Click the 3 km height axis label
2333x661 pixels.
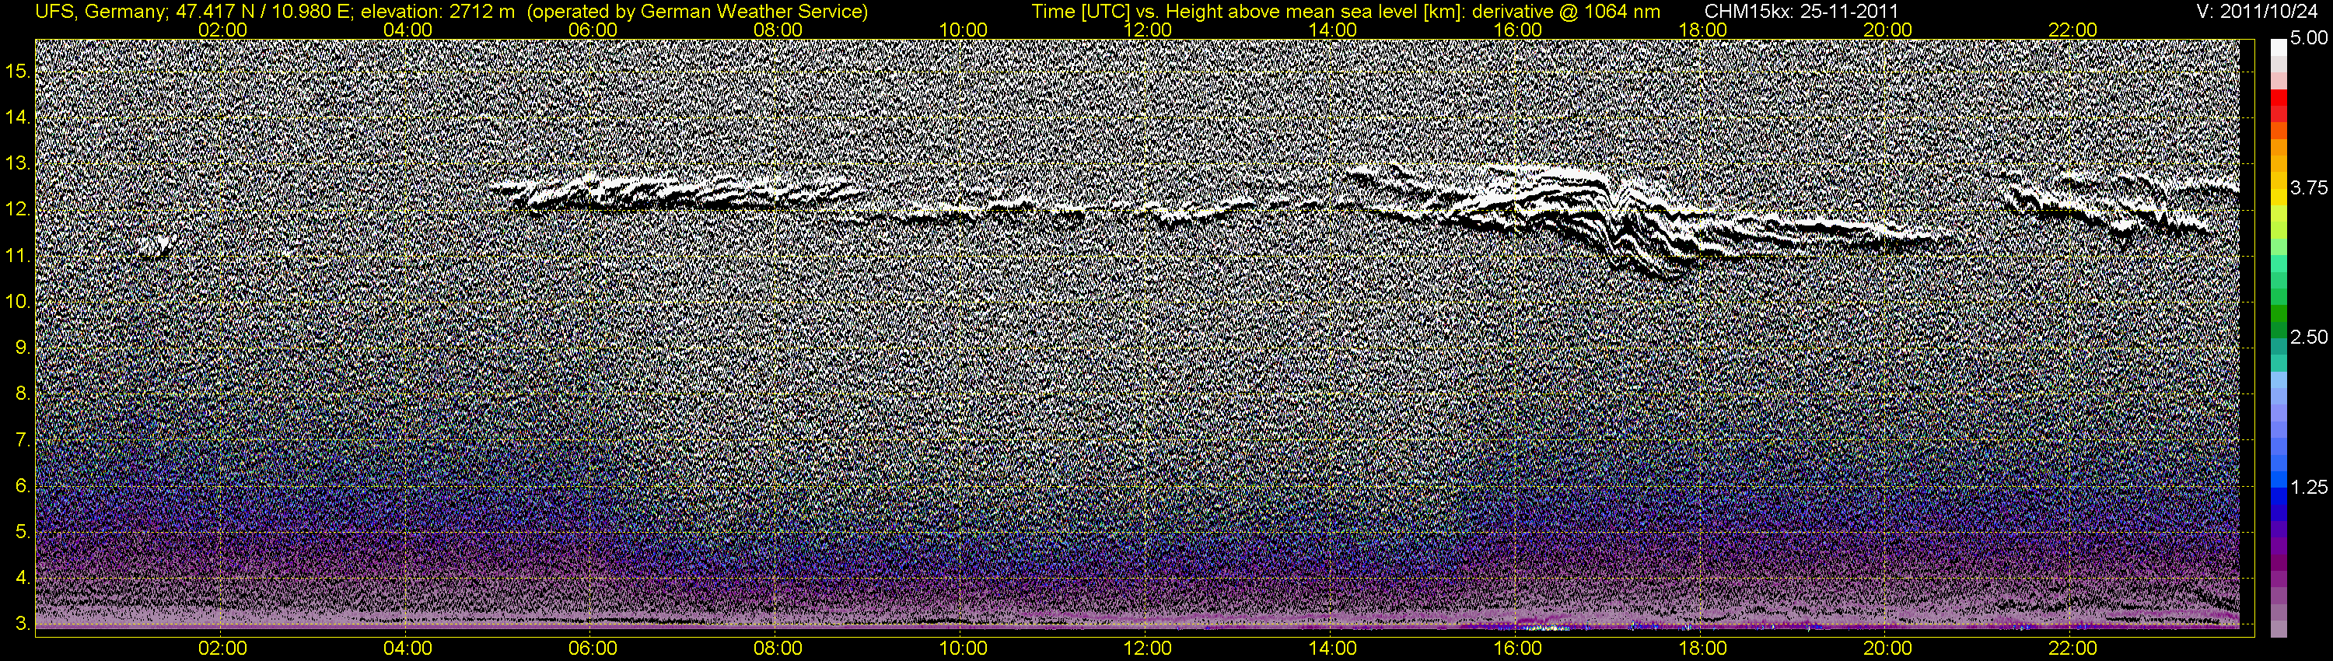coord(22,624)
